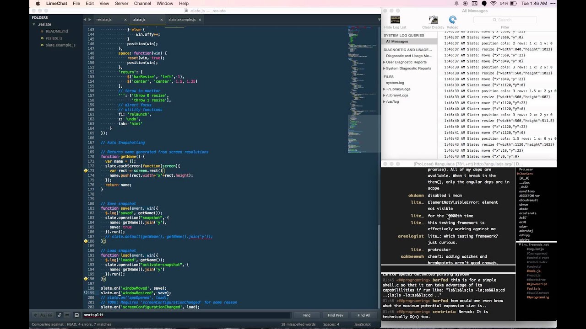Expand System Diagnostic Reports in Console
Image resolution: width=586 pixels, height=329 pixels.
point(385,69)
